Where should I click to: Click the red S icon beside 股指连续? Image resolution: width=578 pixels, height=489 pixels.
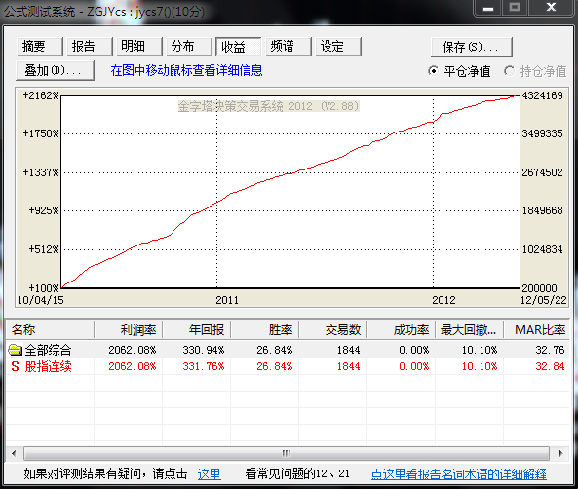coord(15,366)
